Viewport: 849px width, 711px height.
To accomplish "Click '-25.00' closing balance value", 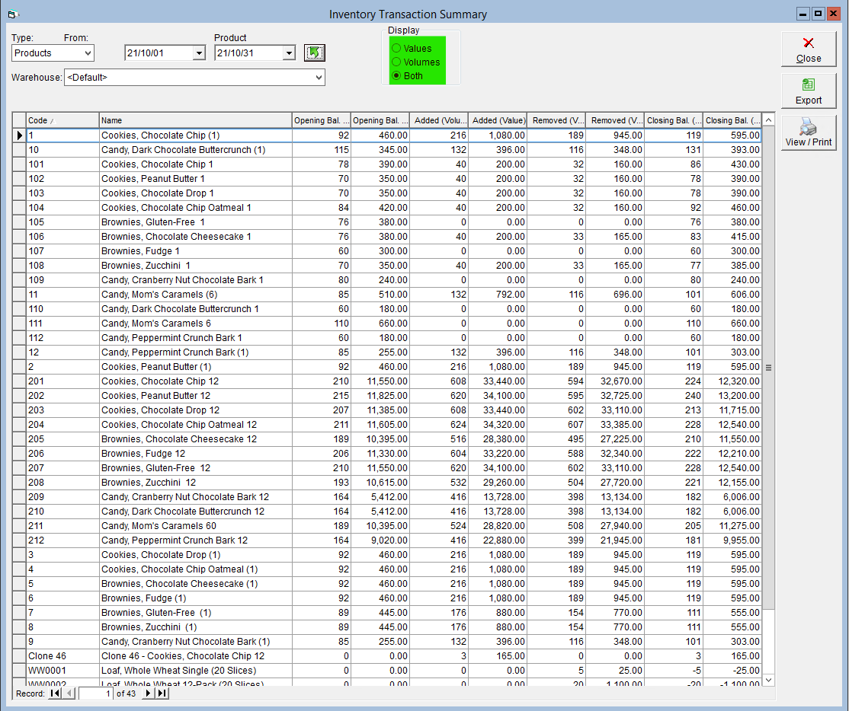I will [732, 671].
